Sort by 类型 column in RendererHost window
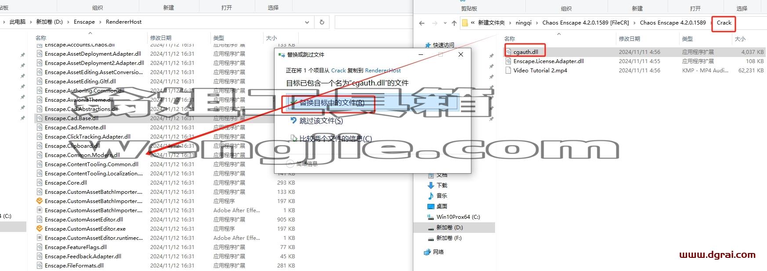This screenshot has height=271, width=767. [x=219, y=38]
